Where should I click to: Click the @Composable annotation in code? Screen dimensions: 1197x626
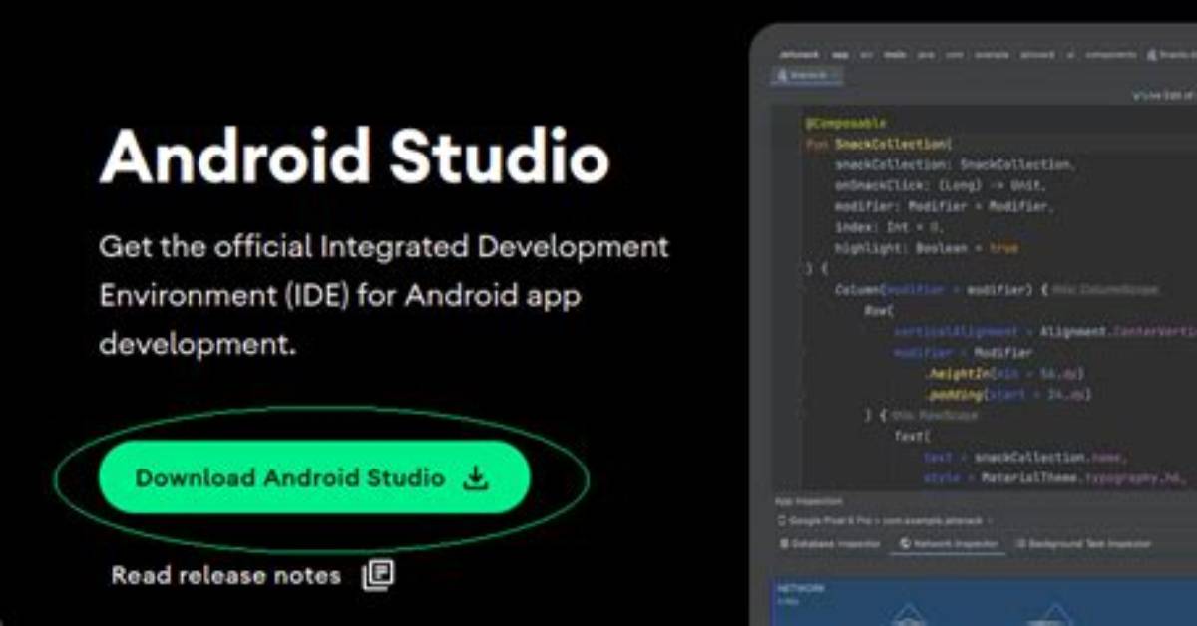845,124
